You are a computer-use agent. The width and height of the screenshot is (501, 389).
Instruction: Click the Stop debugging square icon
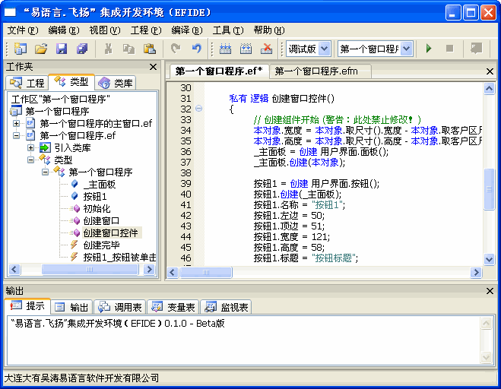click(449, 49)
